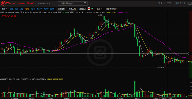
Task: Click the volume MA10: 11803250.80 value
Action: click(x=55, y=79)
